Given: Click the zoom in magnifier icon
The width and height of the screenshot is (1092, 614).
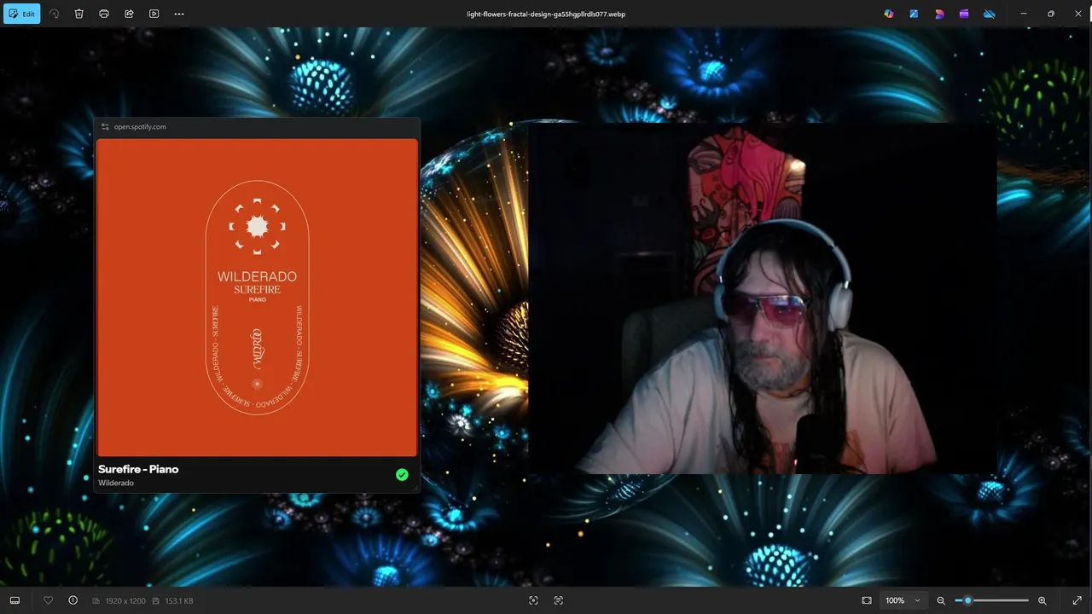Looking at the screenshot, I should pyautogui.click(x=1042, y=600).
